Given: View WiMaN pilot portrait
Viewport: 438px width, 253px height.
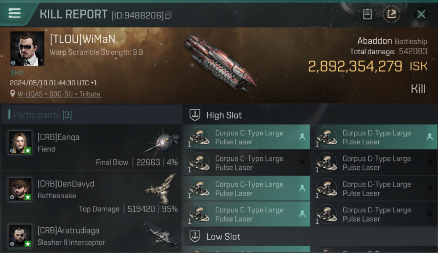Looking at the screenshot, I should click(27, 49).
